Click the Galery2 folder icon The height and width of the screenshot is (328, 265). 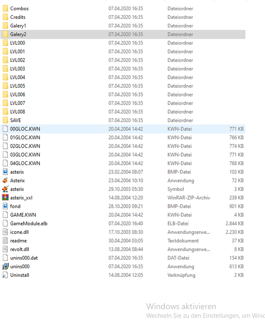(5, 34)
